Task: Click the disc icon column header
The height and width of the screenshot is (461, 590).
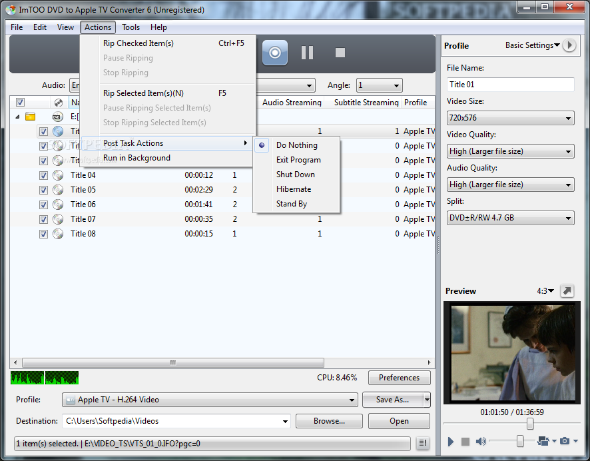Action: click(x=59, y=103)
